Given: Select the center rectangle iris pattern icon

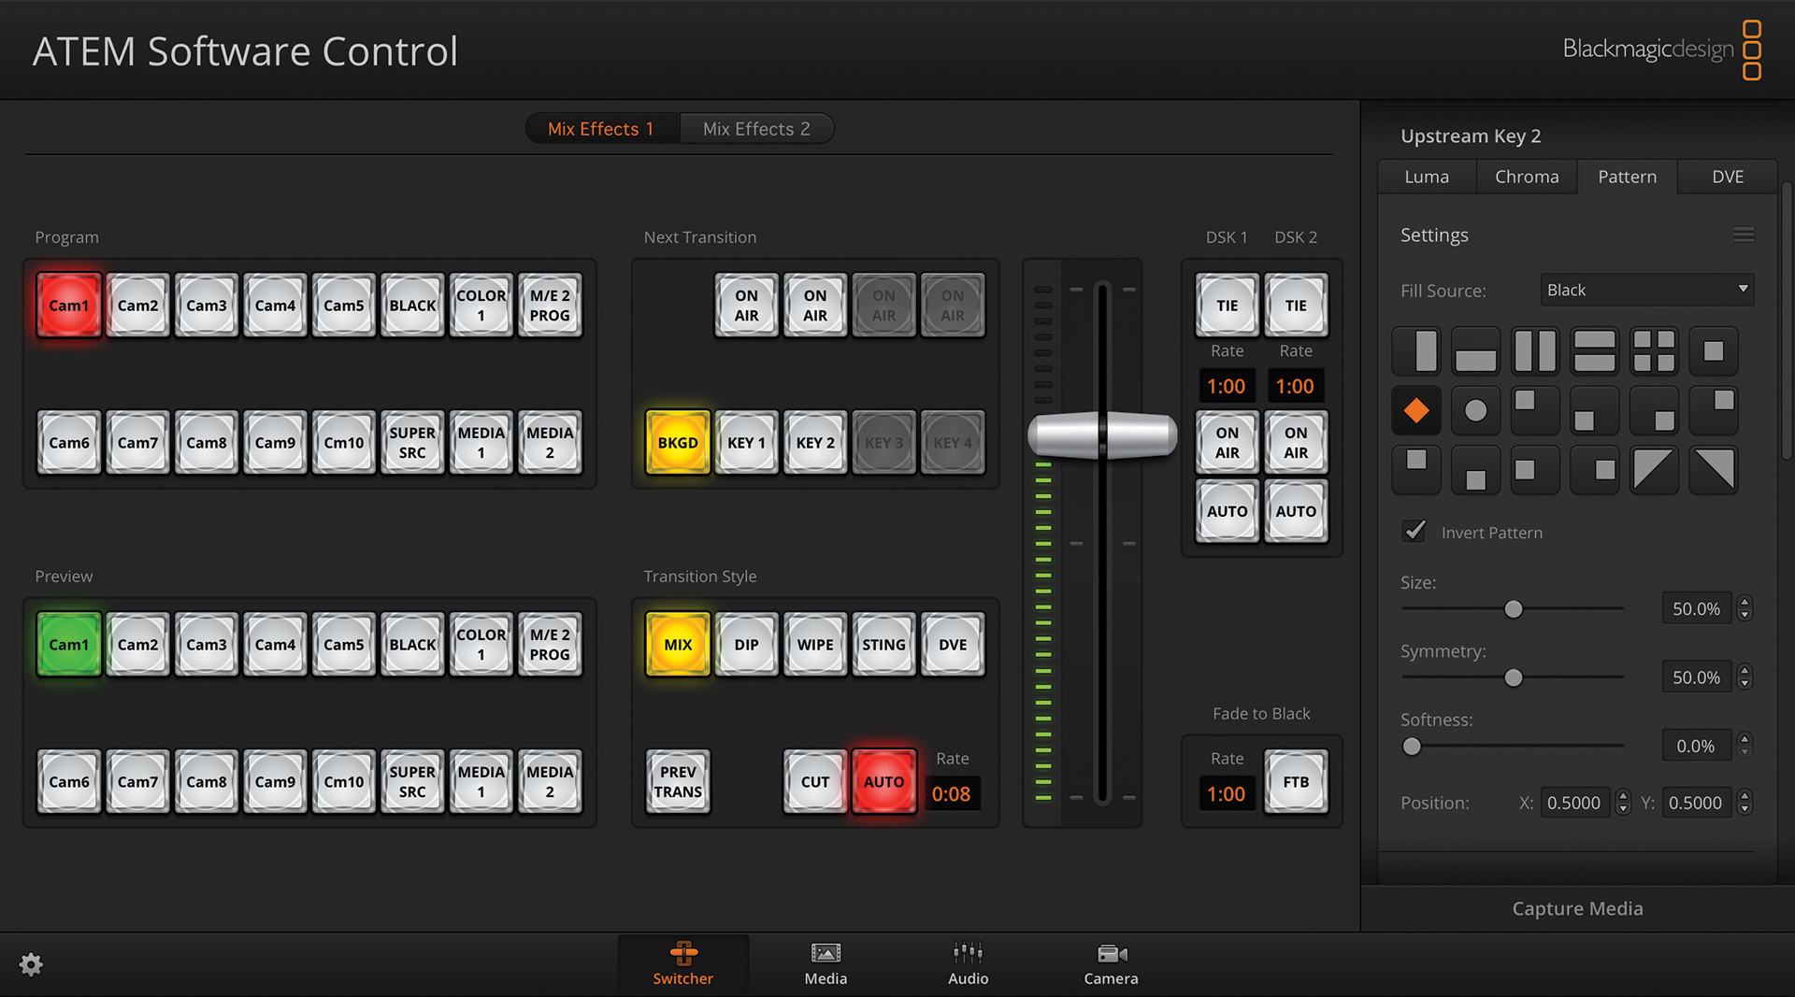Looking at the screenshot, I should click(1714, 350).
